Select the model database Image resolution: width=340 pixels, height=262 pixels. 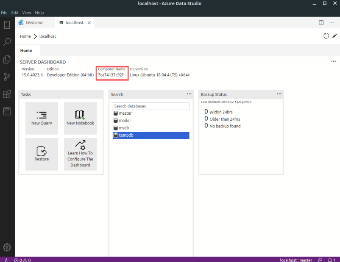(x=151, y=121)
